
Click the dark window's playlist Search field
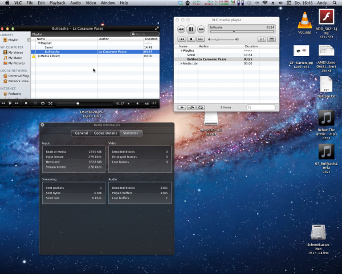tap(145, 34)
